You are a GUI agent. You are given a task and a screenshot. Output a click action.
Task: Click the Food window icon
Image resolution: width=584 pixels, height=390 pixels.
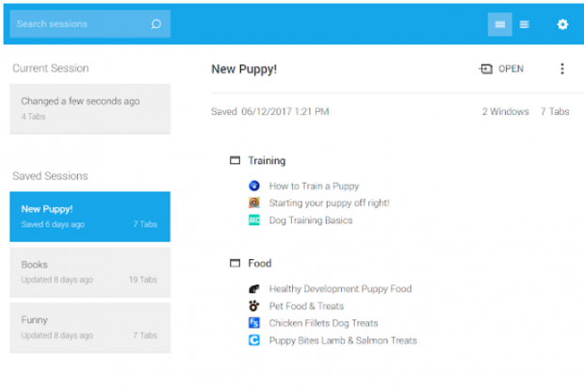click(x=235, y=263)
